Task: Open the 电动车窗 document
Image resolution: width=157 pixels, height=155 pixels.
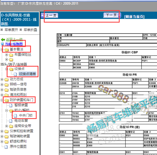Action: coord(21,121)
